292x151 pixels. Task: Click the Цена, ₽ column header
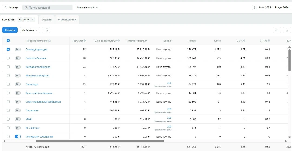(167, 41)
